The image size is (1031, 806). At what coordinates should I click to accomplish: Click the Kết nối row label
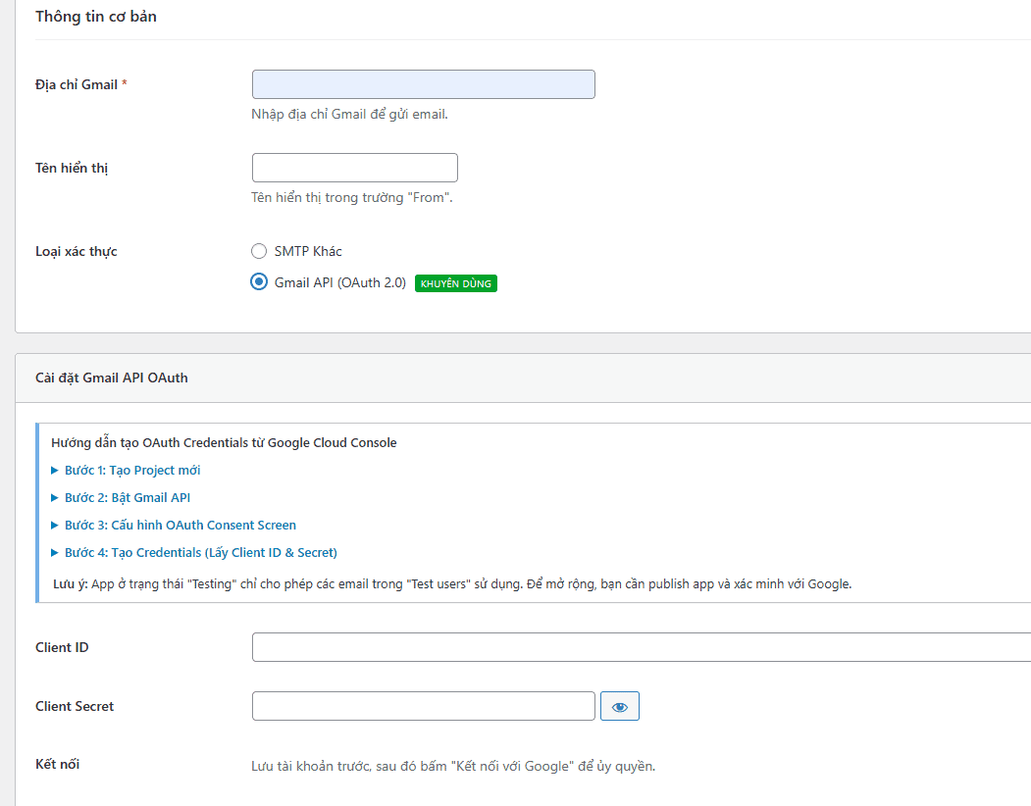(x=57, y=763)
